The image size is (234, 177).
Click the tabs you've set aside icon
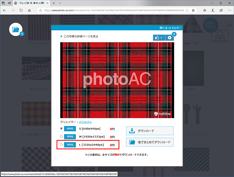click(3, 3)
